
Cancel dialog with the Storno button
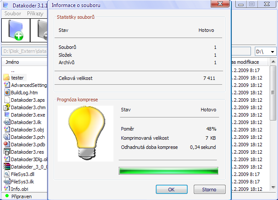[x=209, y=190]
